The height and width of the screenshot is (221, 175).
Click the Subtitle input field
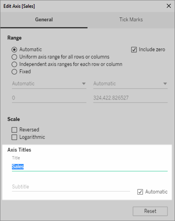click(x=71, y=187)
